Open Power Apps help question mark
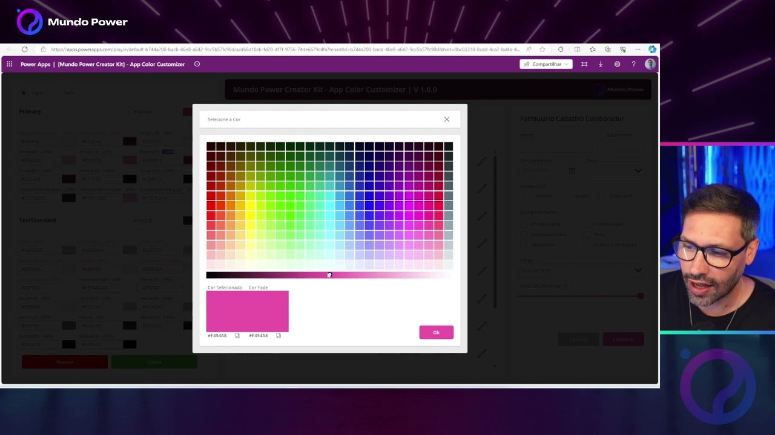The image size is (775, 435). pyautogui.click(x=633, y=64)
